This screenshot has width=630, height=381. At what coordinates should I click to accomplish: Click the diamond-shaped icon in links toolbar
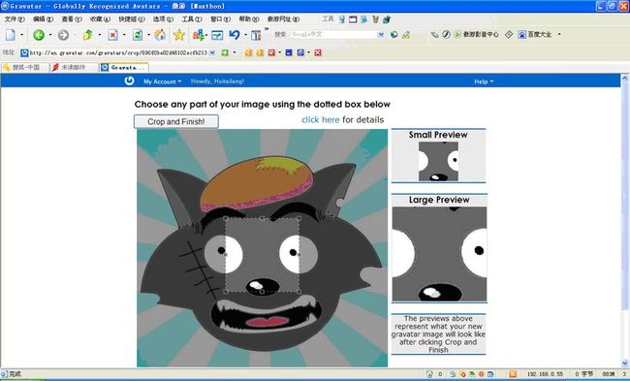[x=509, y=35]
